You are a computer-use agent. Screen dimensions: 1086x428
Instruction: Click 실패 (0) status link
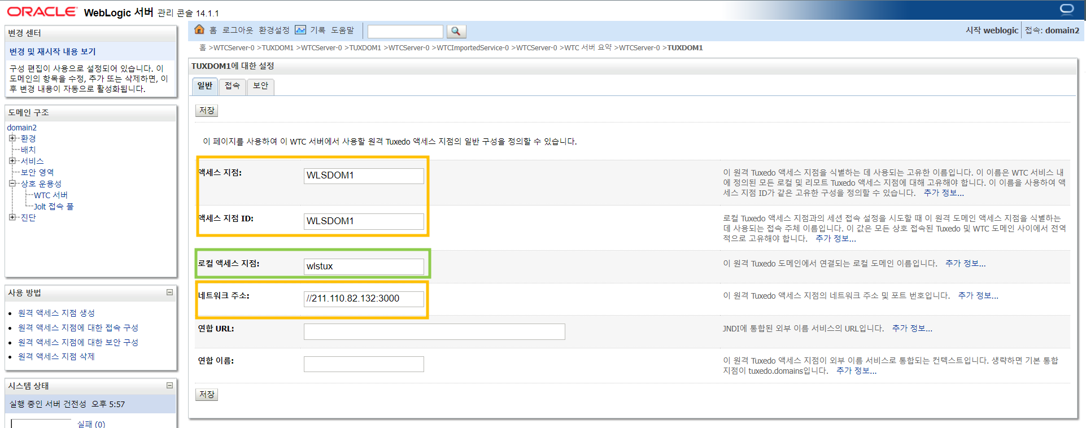click(91, 424)
